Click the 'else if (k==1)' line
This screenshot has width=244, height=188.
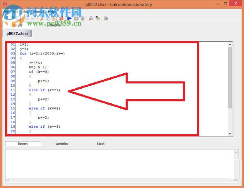click(44, 90)
